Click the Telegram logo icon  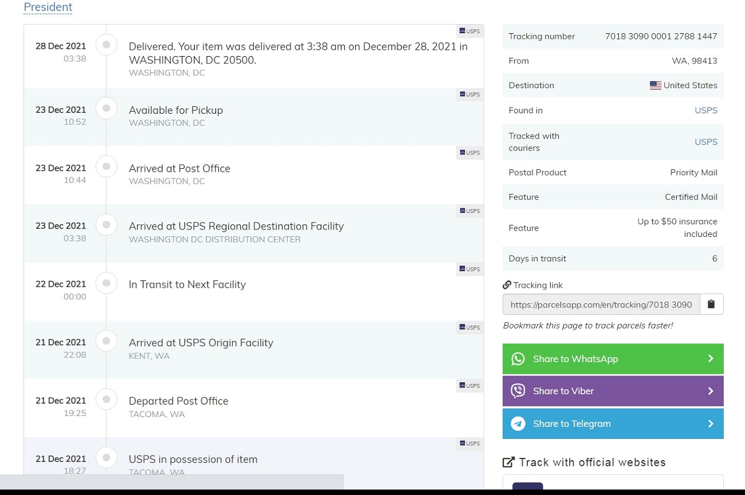point(518,423)
